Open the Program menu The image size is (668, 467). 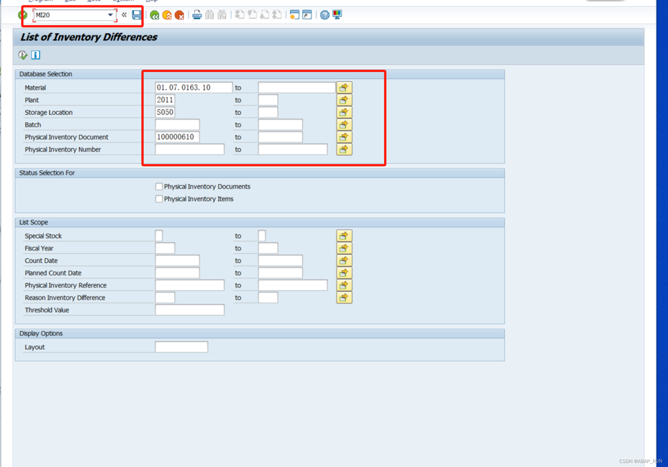[40, 1]
